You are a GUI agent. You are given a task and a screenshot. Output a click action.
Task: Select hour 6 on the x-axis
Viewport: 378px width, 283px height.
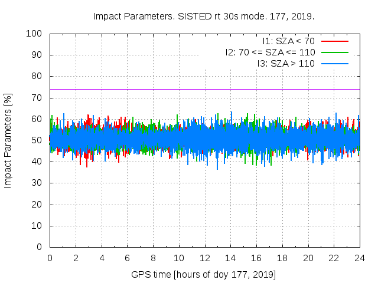click(127, 258)
